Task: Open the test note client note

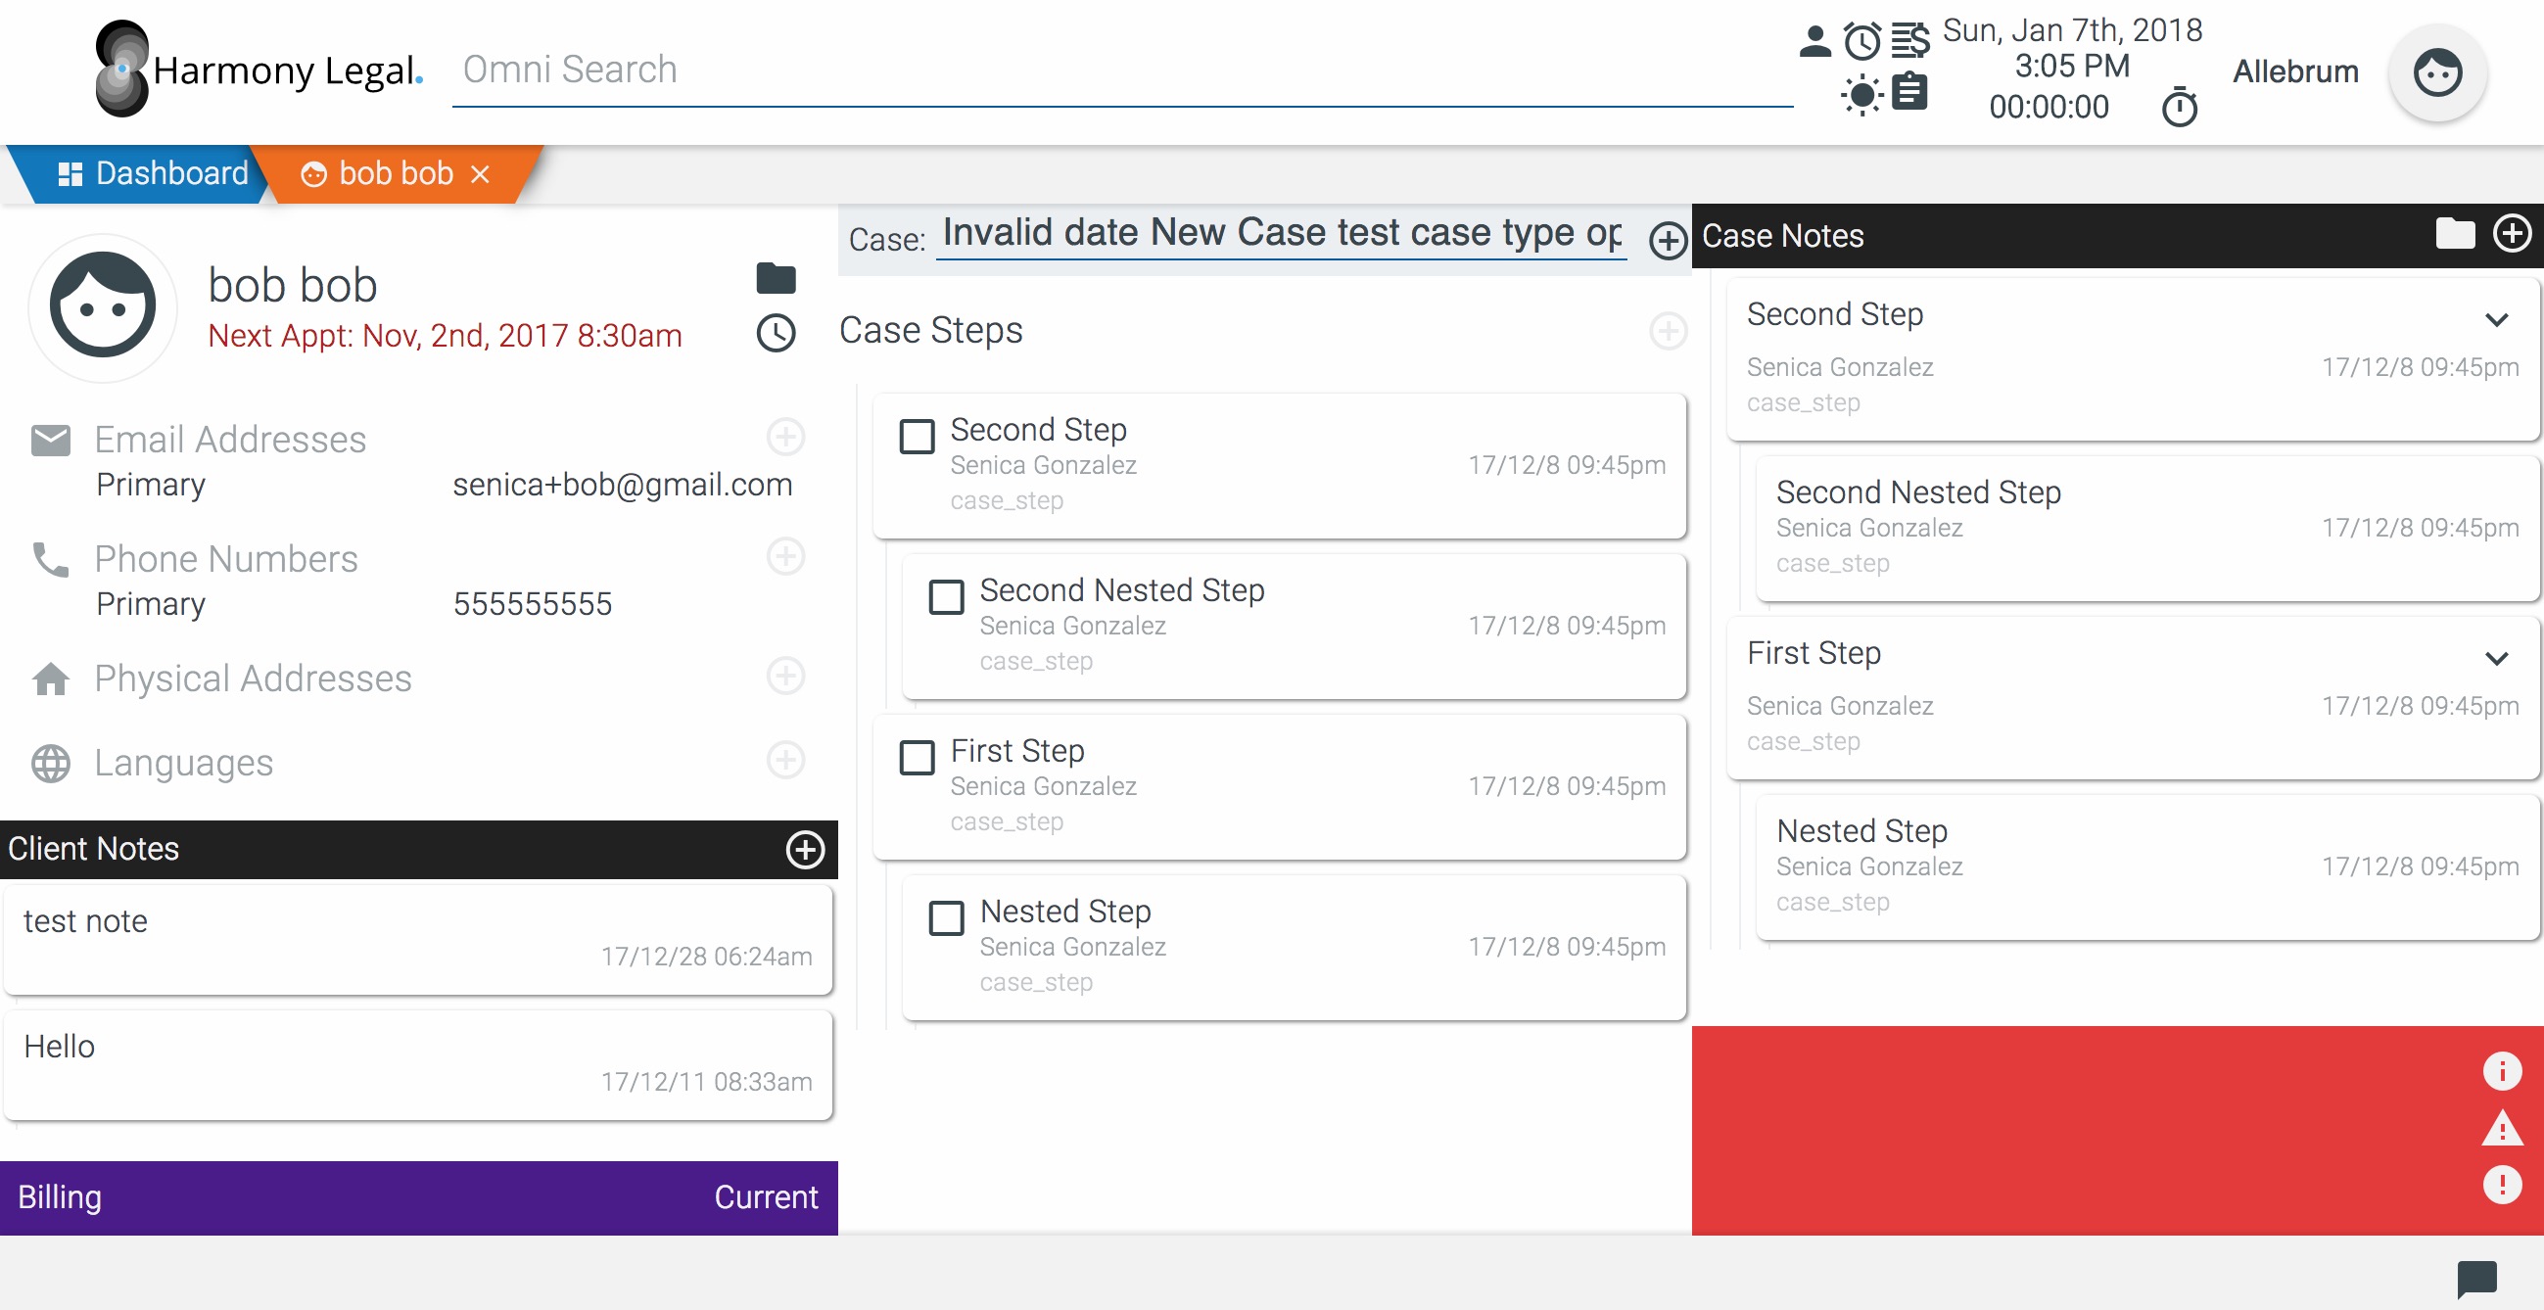Action: [x=418, y=938]
